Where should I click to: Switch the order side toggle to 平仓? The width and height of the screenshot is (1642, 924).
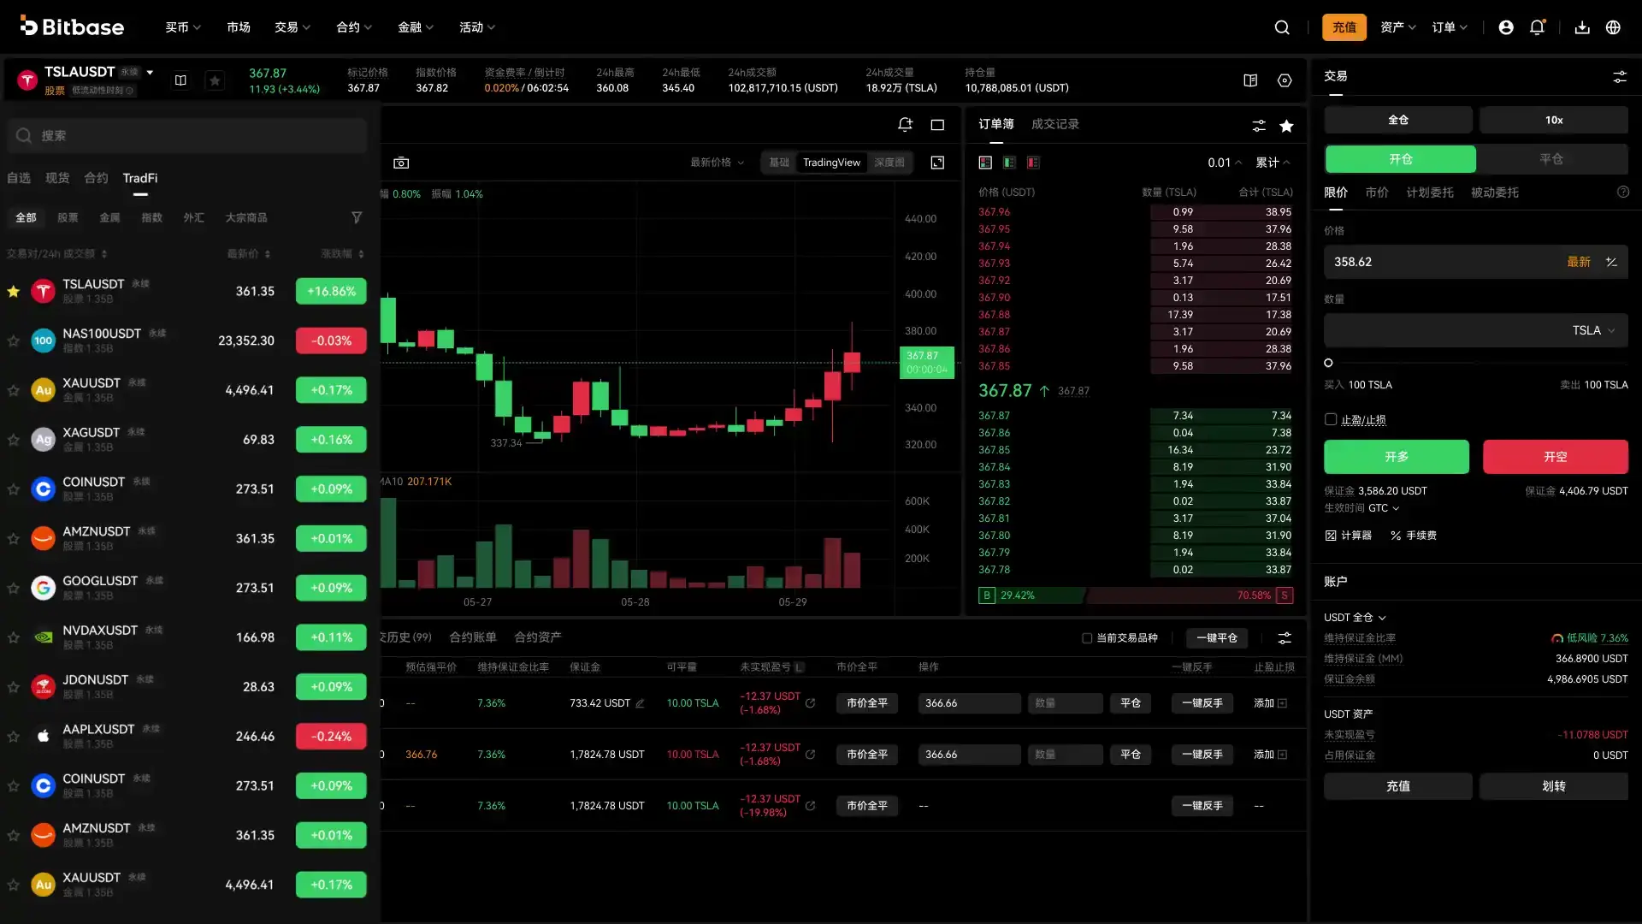tap(1551, 159)
